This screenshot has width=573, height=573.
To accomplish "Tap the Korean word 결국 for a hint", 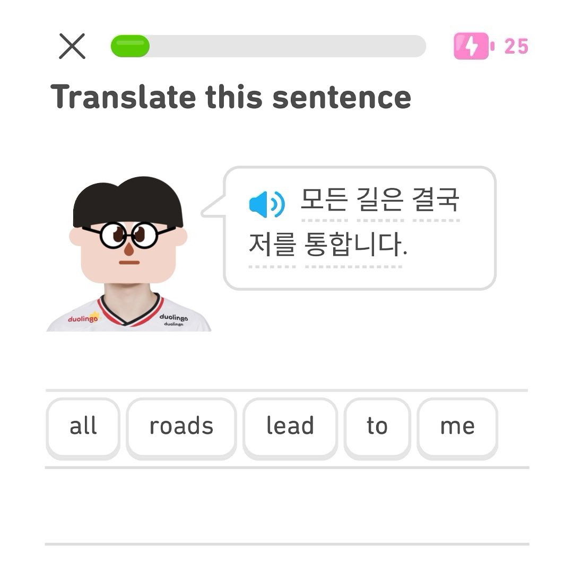I will 436,201.
